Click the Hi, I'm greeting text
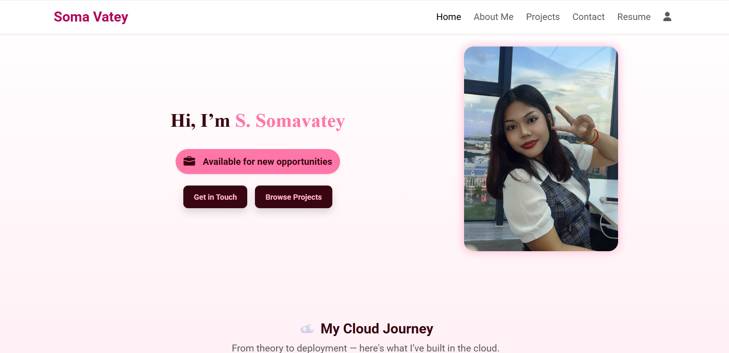729x353 pixels. point(200,121)
